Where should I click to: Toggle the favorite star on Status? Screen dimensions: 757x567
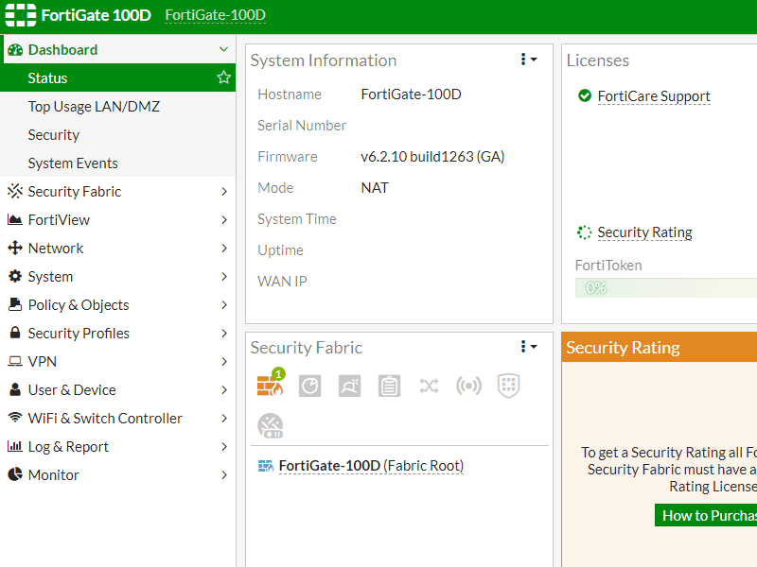[224, 77]
